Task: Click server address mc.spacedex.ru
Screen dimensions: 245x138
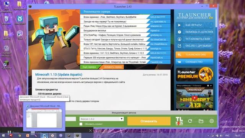Action: 158,21
